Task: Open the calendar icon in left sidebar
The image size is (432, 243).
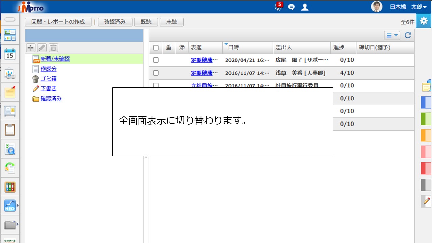Action: coord(10,54)
